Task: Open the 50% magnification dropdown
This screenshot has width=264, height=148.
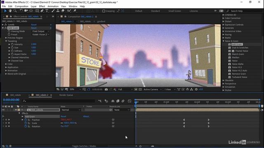Action: (75, 90)
